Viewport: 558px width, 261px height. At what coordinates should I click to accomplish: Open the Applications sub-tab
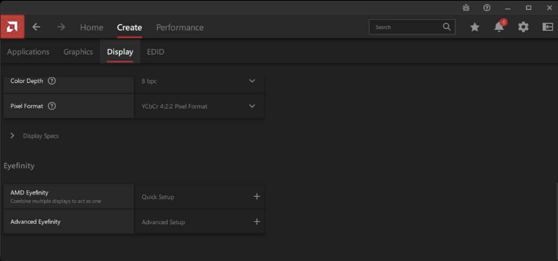click(28, 52)
